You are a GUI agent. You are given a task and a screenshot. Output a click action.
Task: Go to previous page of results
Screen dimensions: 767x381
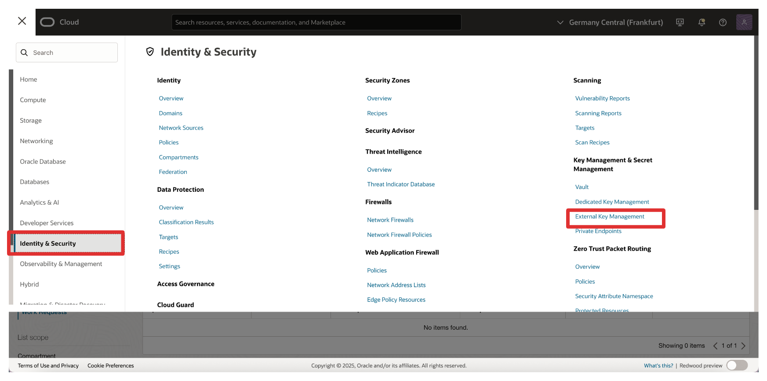pyautogui.click(x=715, y=346)
